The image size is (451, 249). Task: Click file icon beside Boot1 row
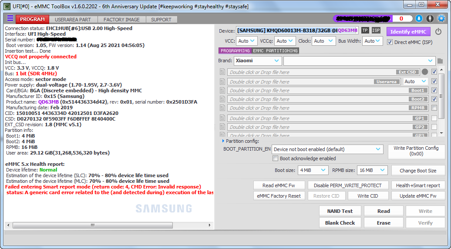pos(222,91)
